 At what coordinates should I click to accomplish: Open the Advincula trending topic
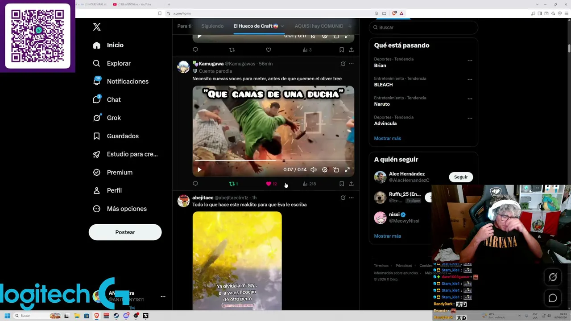click(x=385, y=123)
